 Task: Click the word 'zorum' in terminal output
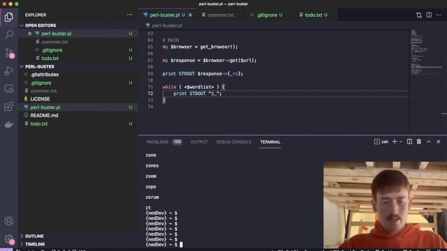click(152, 197)
